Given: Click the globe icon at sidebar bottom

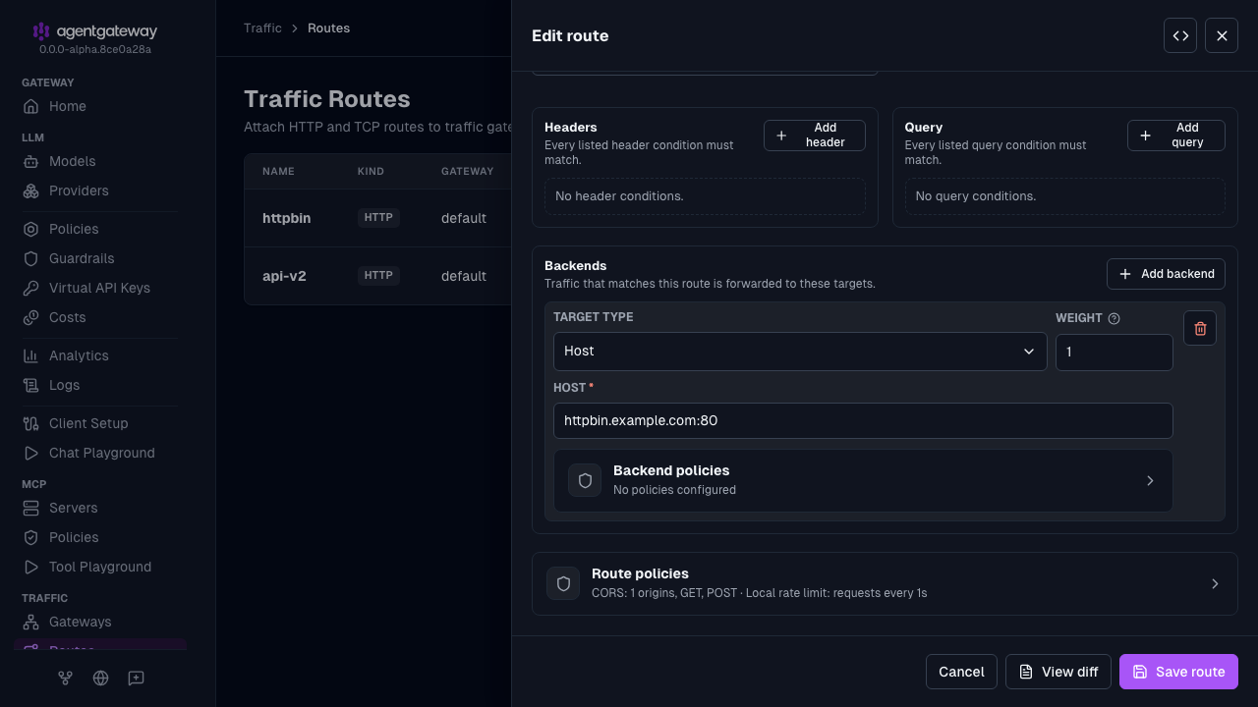Looking at the screenshot, I should point(100,678).
